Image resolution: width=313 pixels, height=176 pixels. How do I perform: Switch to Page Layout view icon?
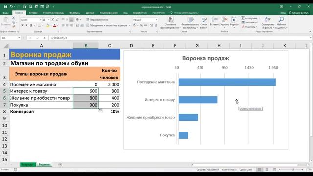click(x=267, y=170)
